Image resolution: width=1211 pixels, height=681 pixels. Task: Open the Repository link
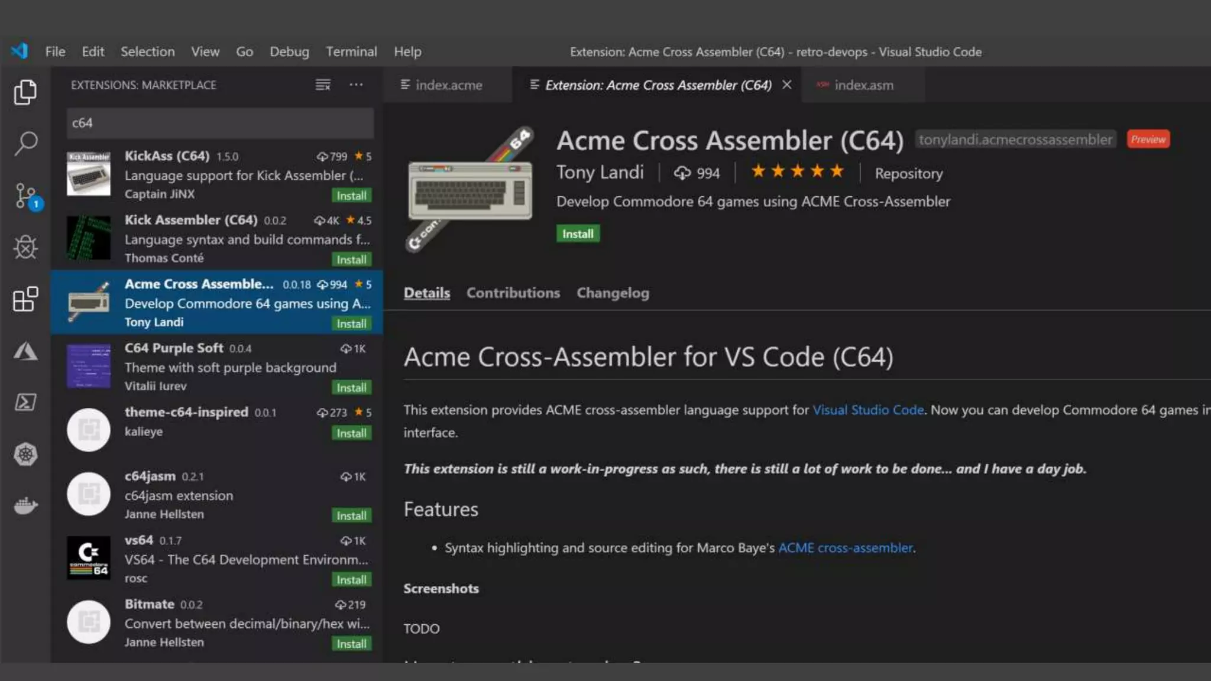click(908, 173)
